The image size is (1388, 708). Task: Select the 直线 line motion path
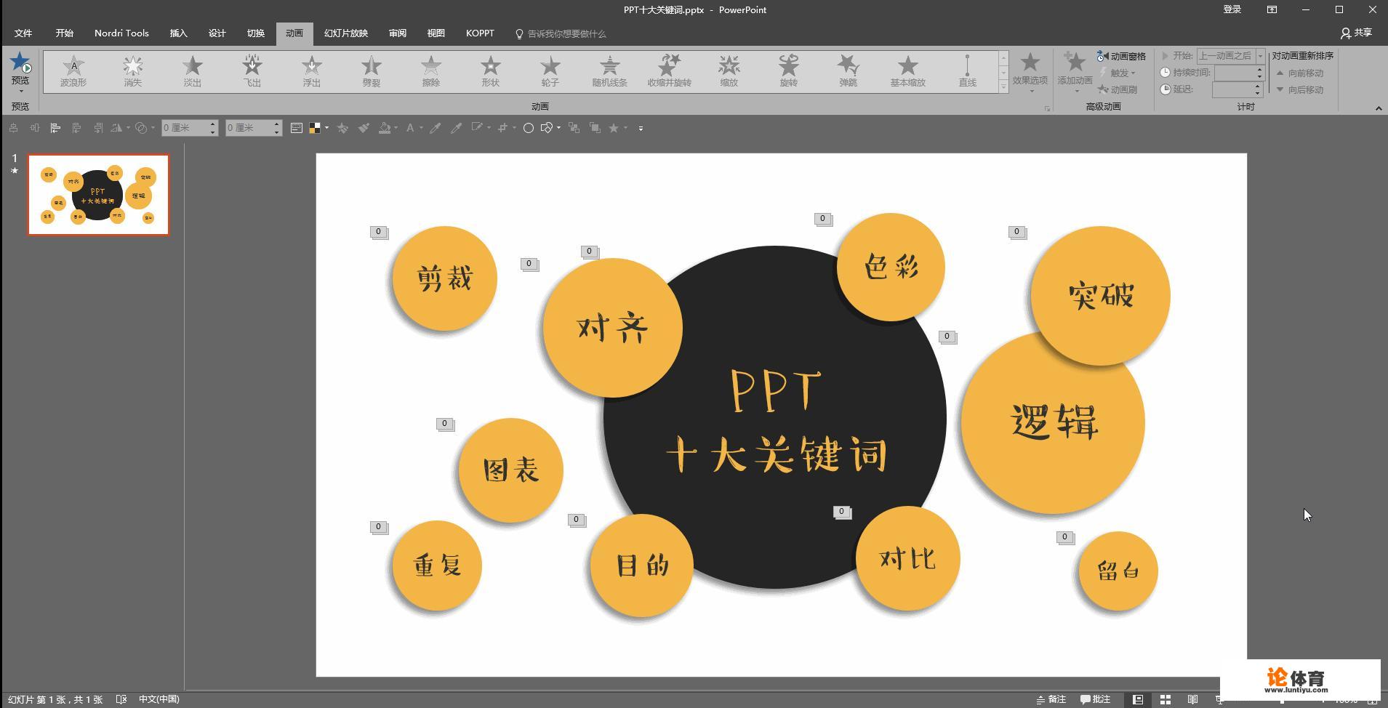pos(968,71)
